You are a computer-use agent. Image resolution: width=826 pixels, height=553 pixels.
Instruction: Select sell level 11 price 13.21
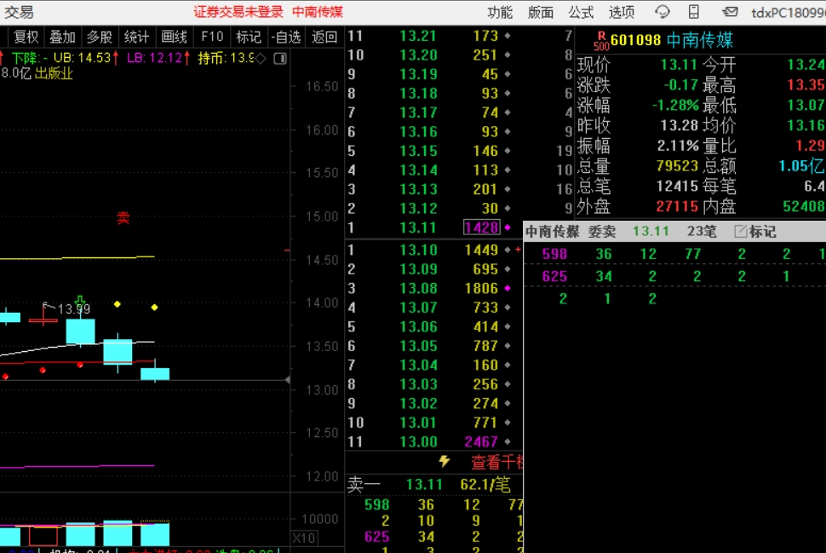[x=418, y=36]
